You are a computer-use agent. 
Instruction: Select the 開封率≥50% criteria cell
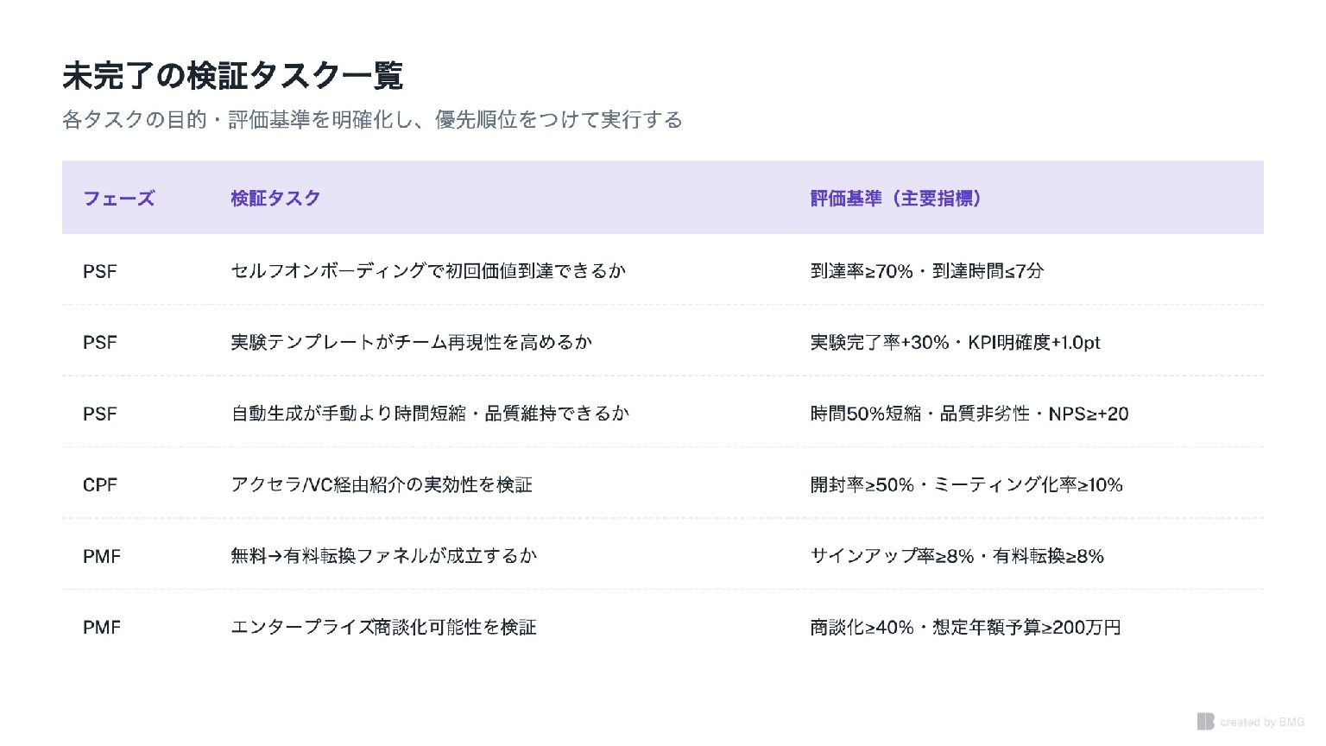[966, 485]
